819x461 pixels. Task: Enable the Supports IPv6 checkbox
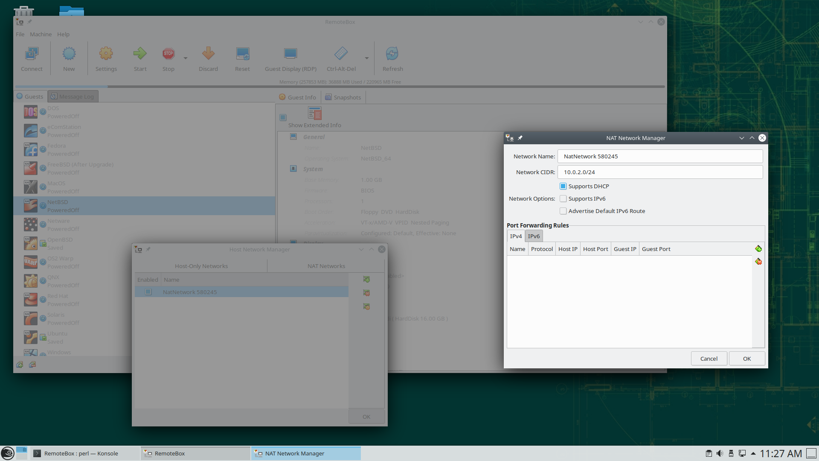click(x=563, y=198)
